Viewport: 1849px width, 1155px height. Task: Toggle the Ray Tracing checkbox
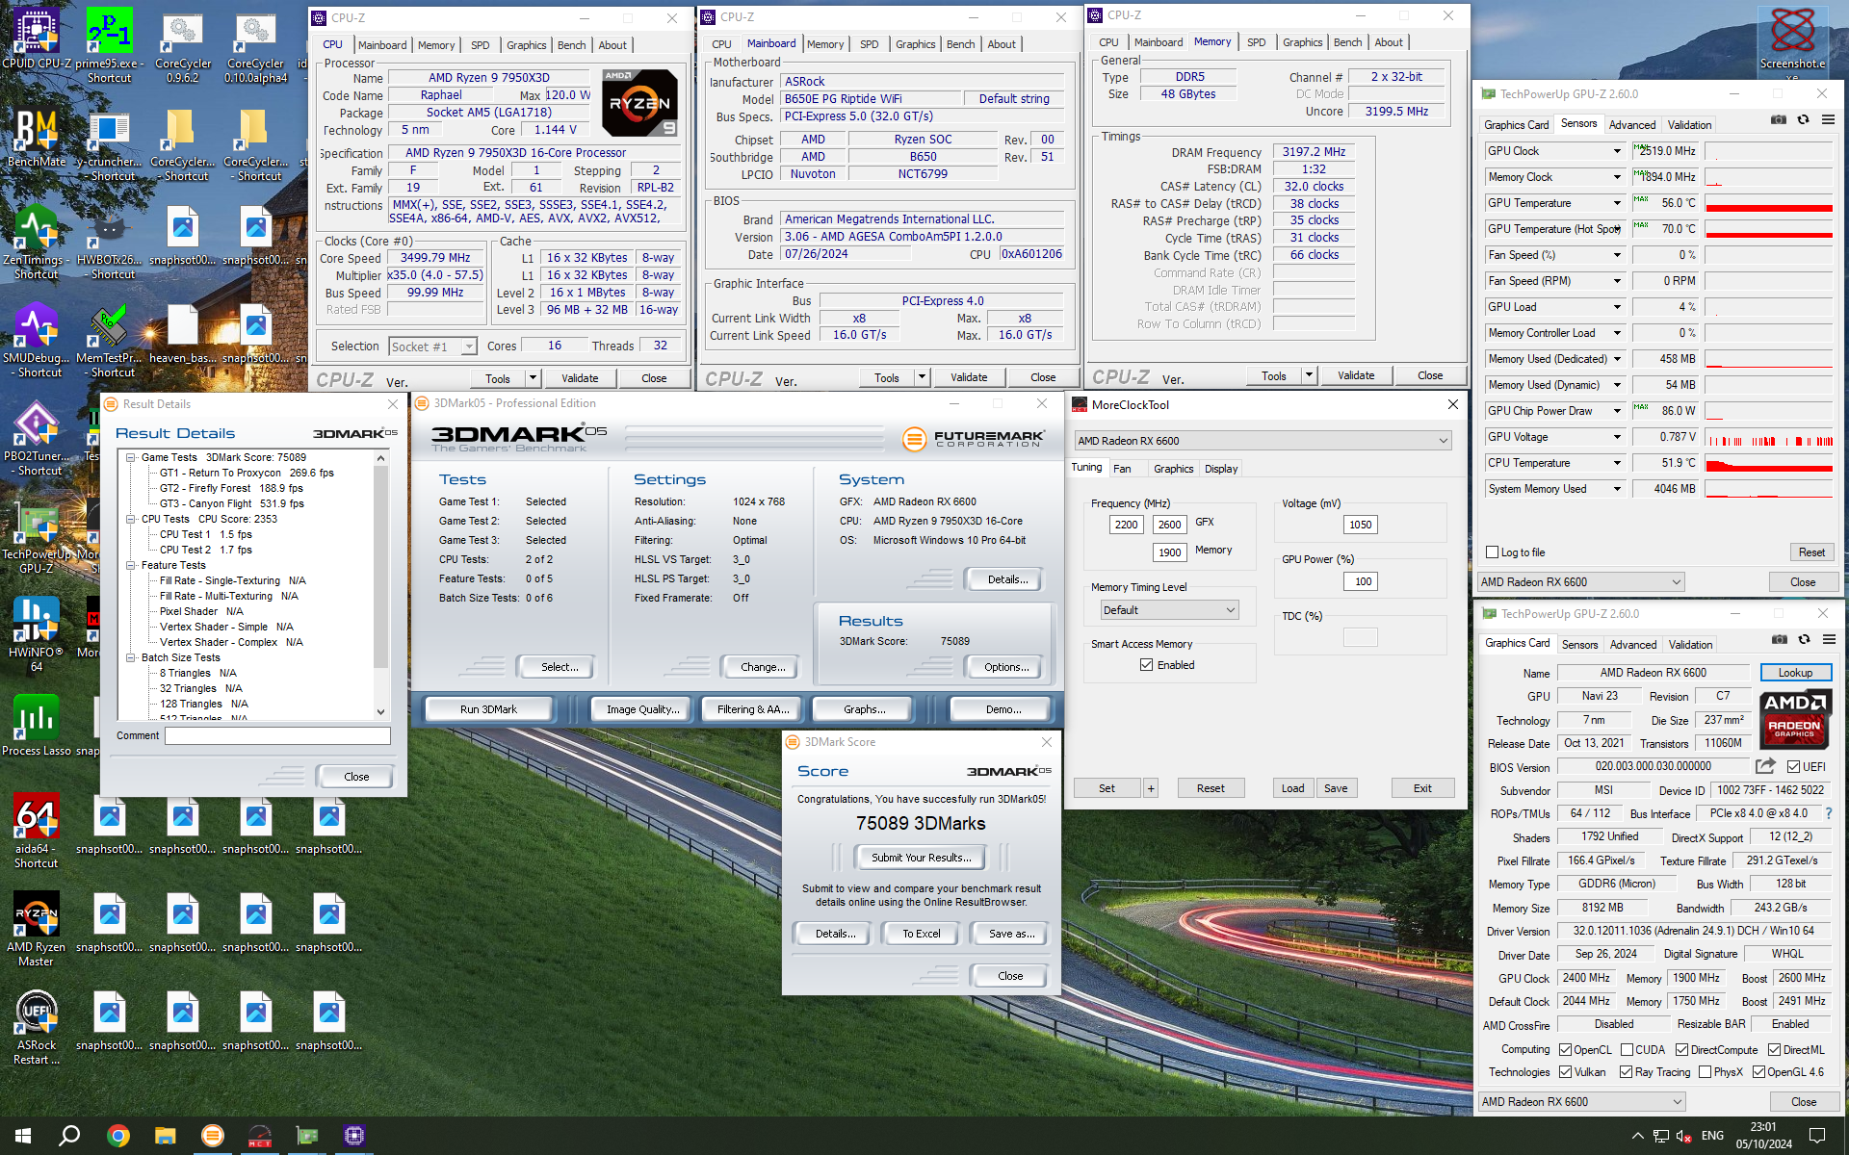[x=1626, y=1072]
